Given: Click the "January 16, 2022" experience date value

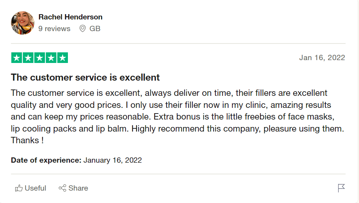Looking at the screenshot, I should coord(112,160).
